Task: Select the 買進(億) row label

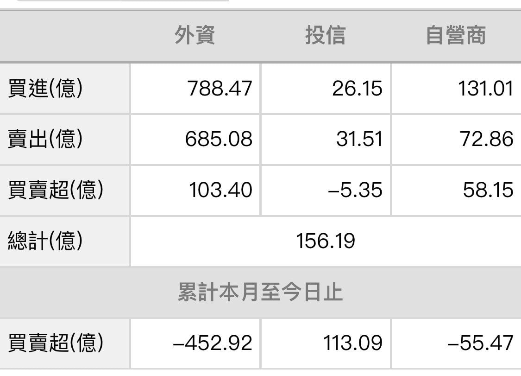Action: [45, 88]
